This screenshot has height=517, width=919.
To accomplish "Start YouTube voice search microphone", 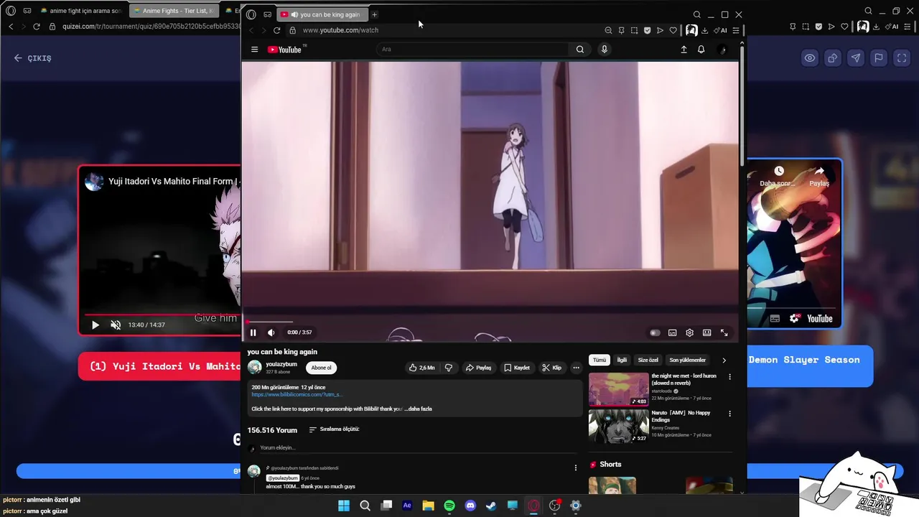I will pos(605,50).
